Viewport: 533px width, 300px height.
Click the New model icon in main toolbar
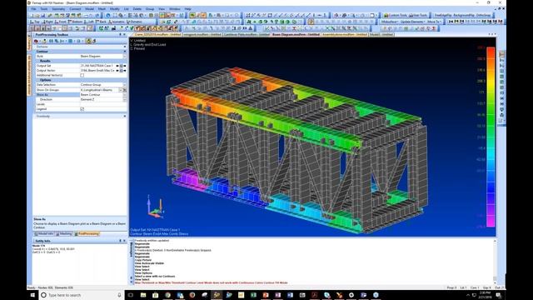(x=32, y=15)
